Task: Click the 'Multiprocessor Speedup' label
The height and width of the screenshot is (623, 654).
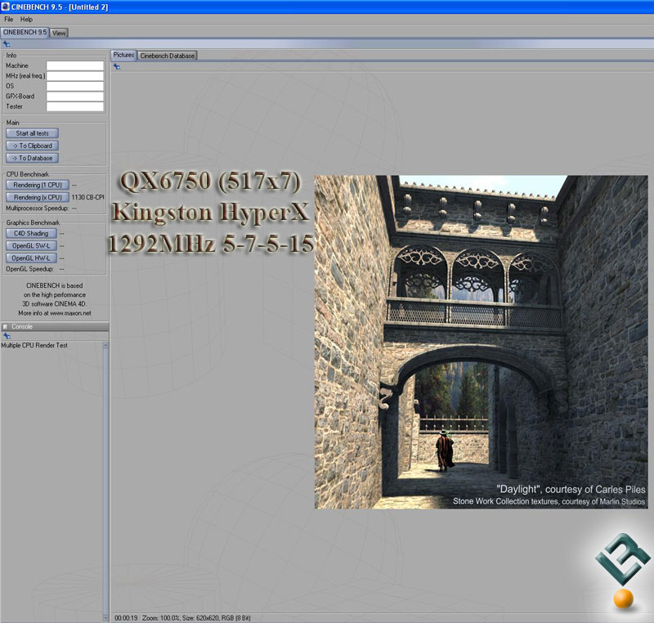Action: point(37,208)
